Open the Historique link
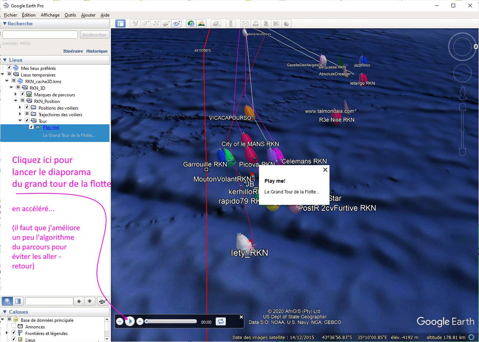The height and width of the screenshot is (342, 479). 97,51
